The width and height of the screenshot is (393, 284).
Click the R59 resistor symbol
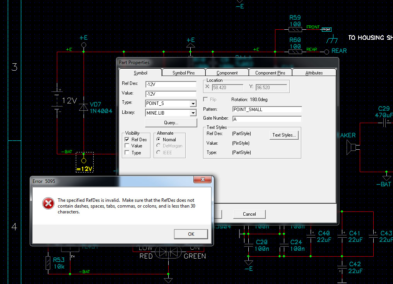296,29
